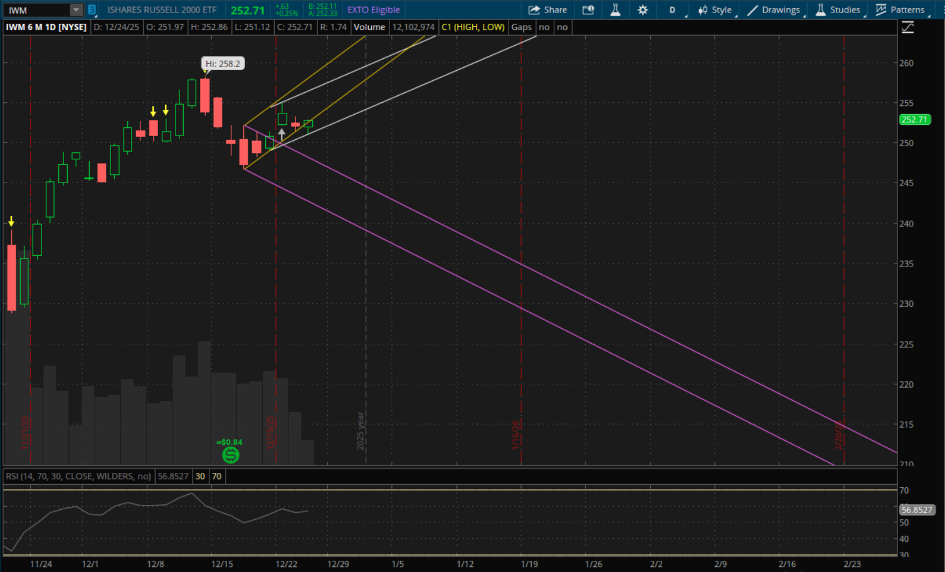Click the gray up arrow marker on the chart
The width and height of the screenshot is (945, 572).
pyautogui.click(x=282, y=133)
